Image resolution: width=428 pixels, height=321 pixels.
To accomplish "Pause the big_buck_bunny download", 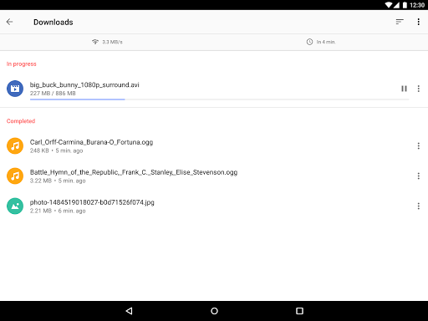I will (x=404, y=89).
